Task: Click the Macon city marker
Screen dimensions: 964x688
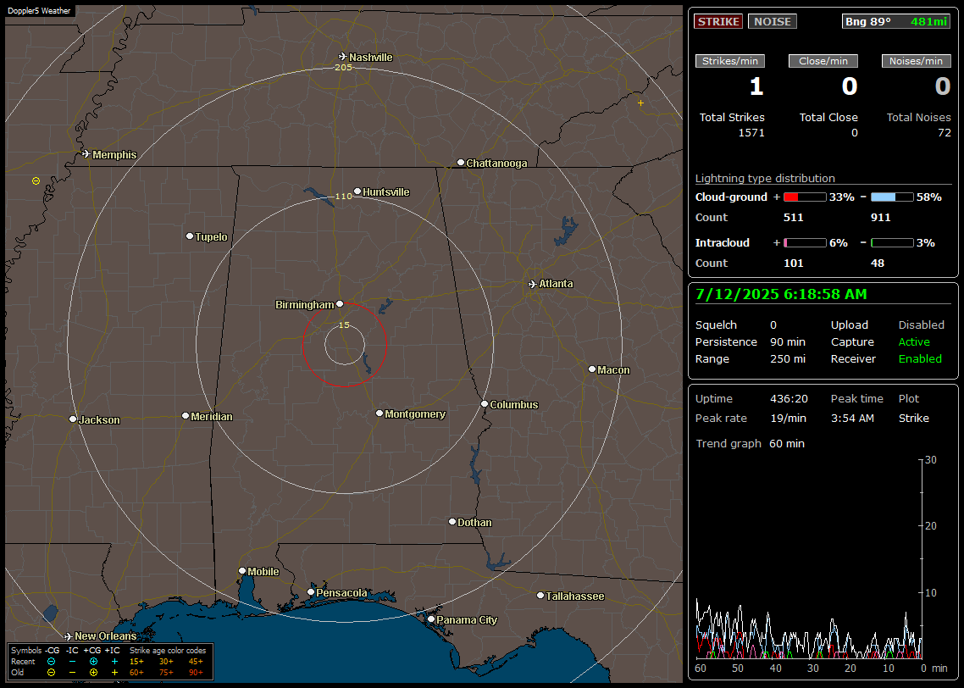Action: tap(592, 369)
